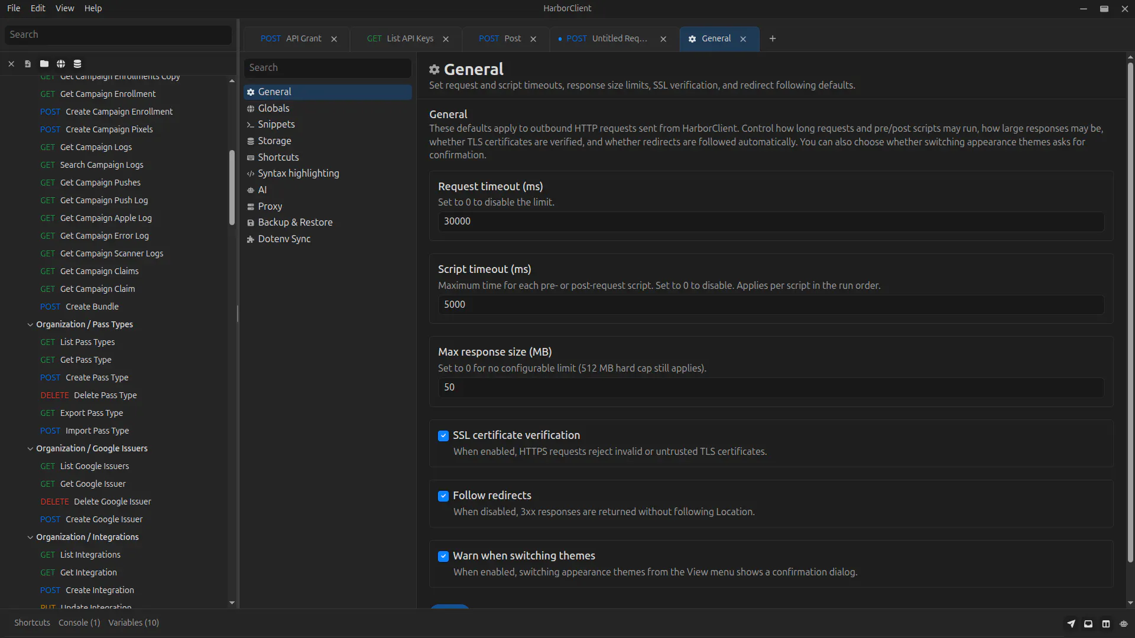The width and height of the screenshot is (1135, 638).
Task: Click the database stack icon in the sidebar toolbar
Action: (x=77, y=64)
